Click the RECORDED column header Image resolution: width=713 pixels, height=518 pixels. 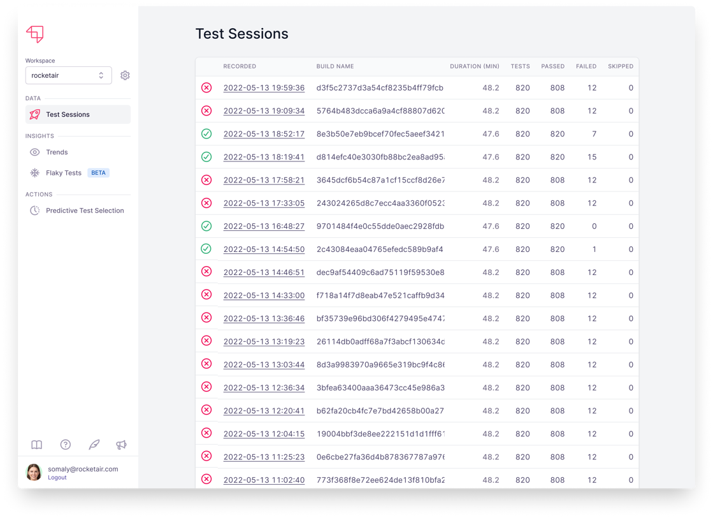point(239,66)
